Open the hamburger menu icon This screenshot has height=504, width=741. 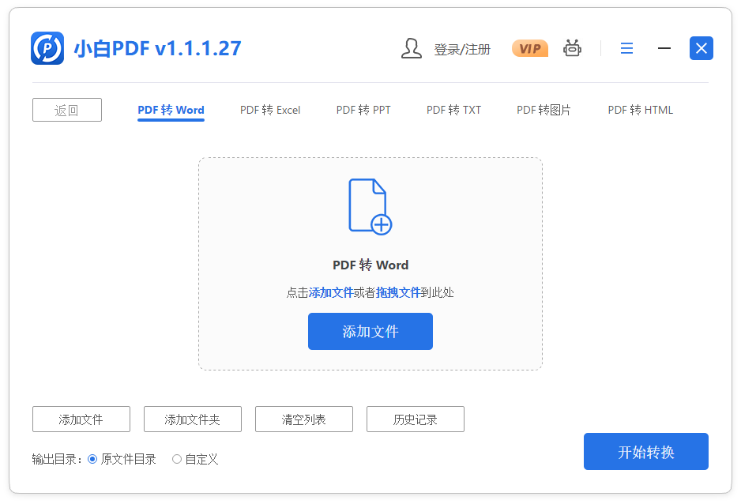(x=626, y=48)
